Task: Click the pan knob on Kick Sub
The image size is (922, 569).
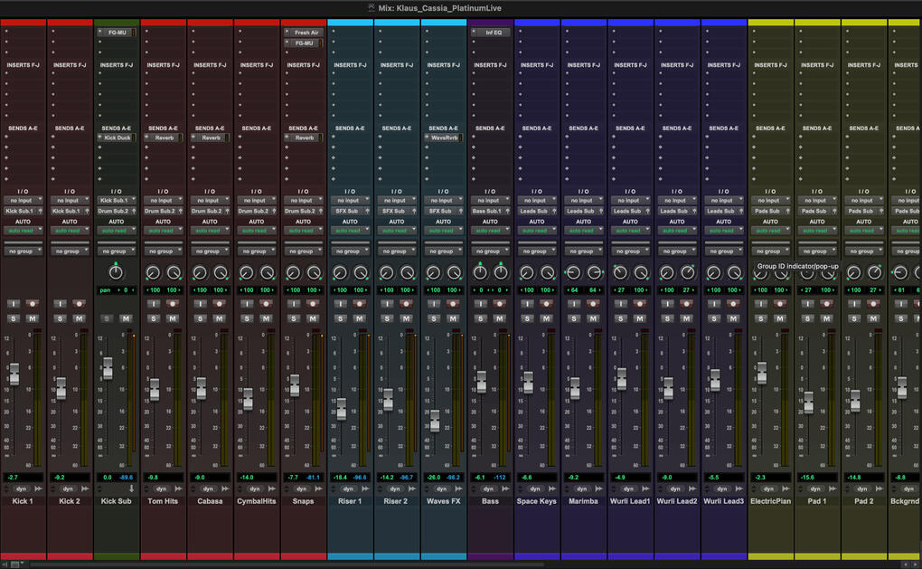Action: click(x=116, y=272)
